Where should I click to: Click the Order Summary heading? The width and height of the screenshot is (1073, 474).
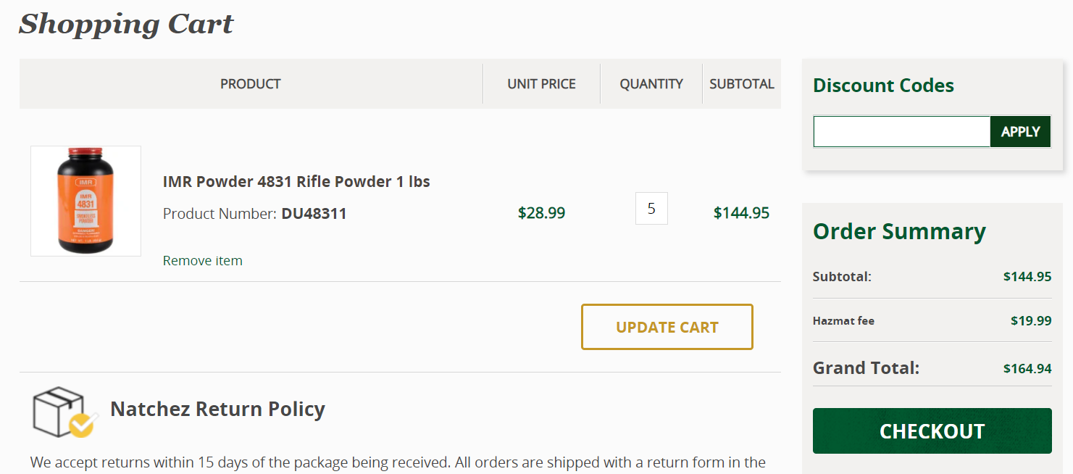[899, 231]
